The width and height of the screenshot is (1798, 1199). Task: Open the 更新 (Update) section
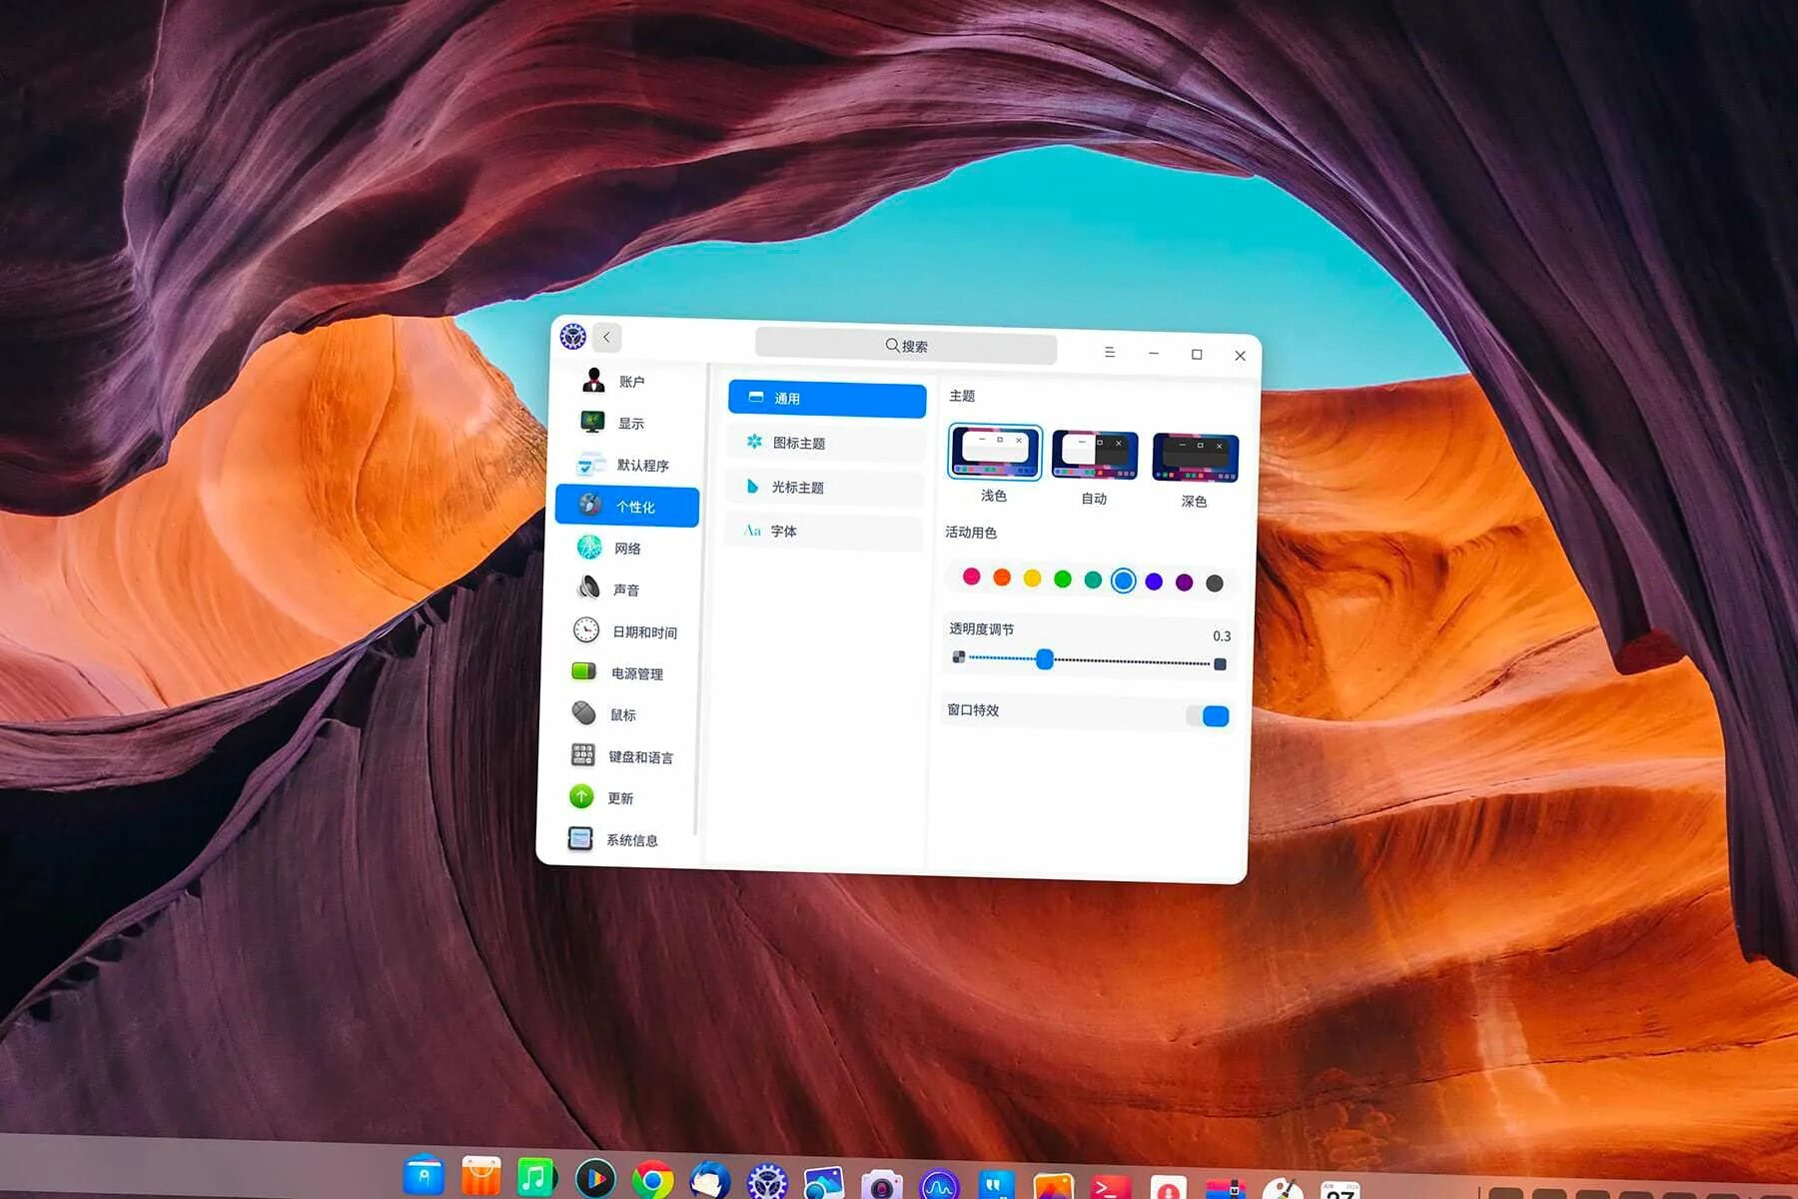(619, 797)
